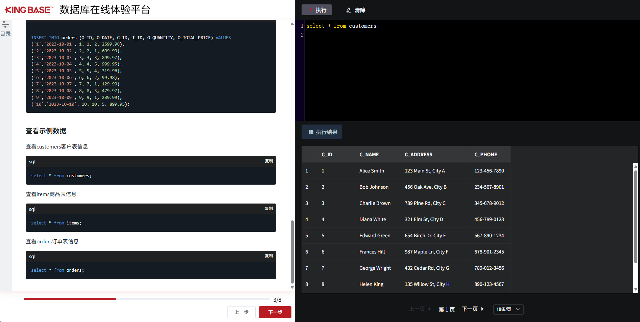Run the query with 执行 button

point(317,10)
